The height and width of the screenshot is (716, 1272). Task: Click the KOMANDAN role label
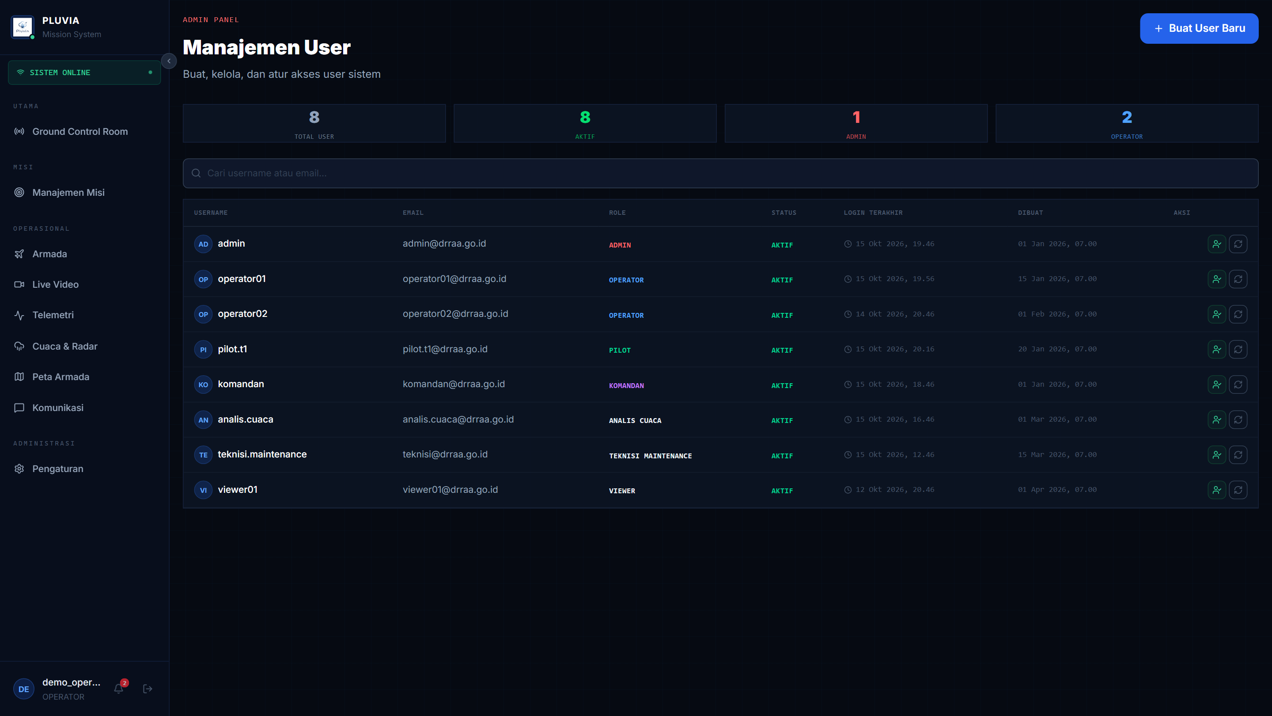tap(626, 385)
